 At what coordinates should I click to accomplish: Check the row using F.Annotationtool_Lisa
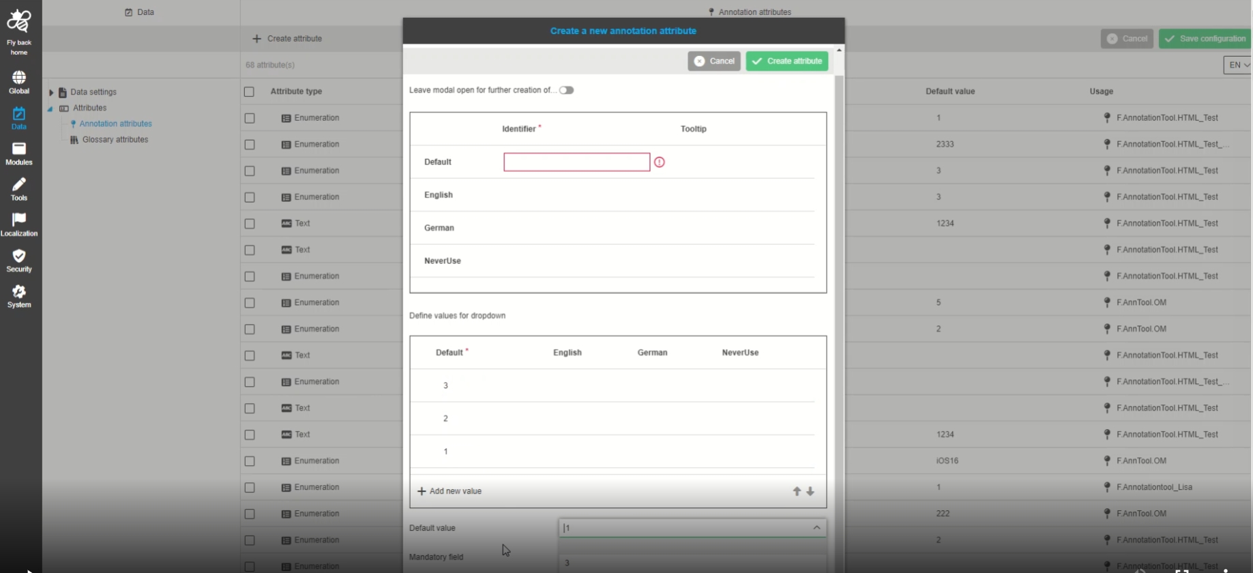pos(250,488)
